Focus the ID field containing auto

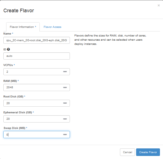(x=37, y=56)
